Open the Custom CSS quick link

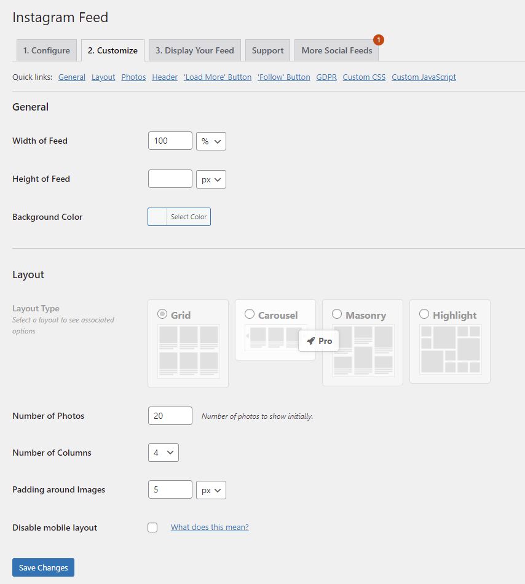coord(364,77)
